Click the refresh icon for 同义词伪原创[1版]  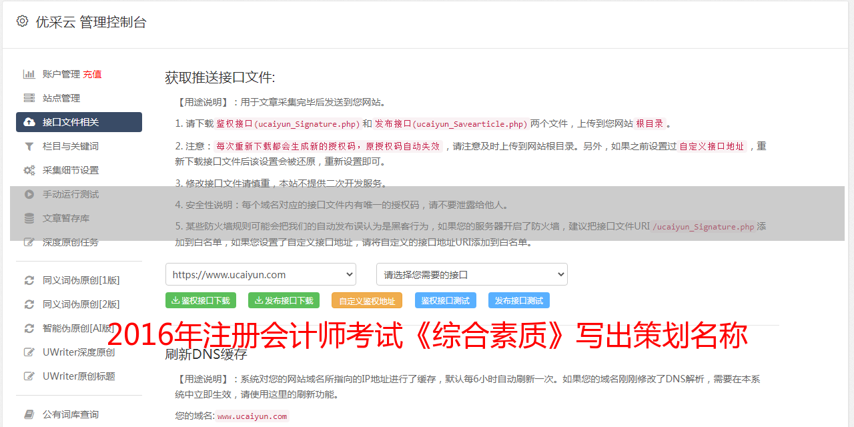(x=29, y=280)
